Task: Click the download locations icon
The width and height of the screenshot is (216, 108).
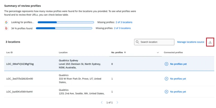Action: click(210, 42)
